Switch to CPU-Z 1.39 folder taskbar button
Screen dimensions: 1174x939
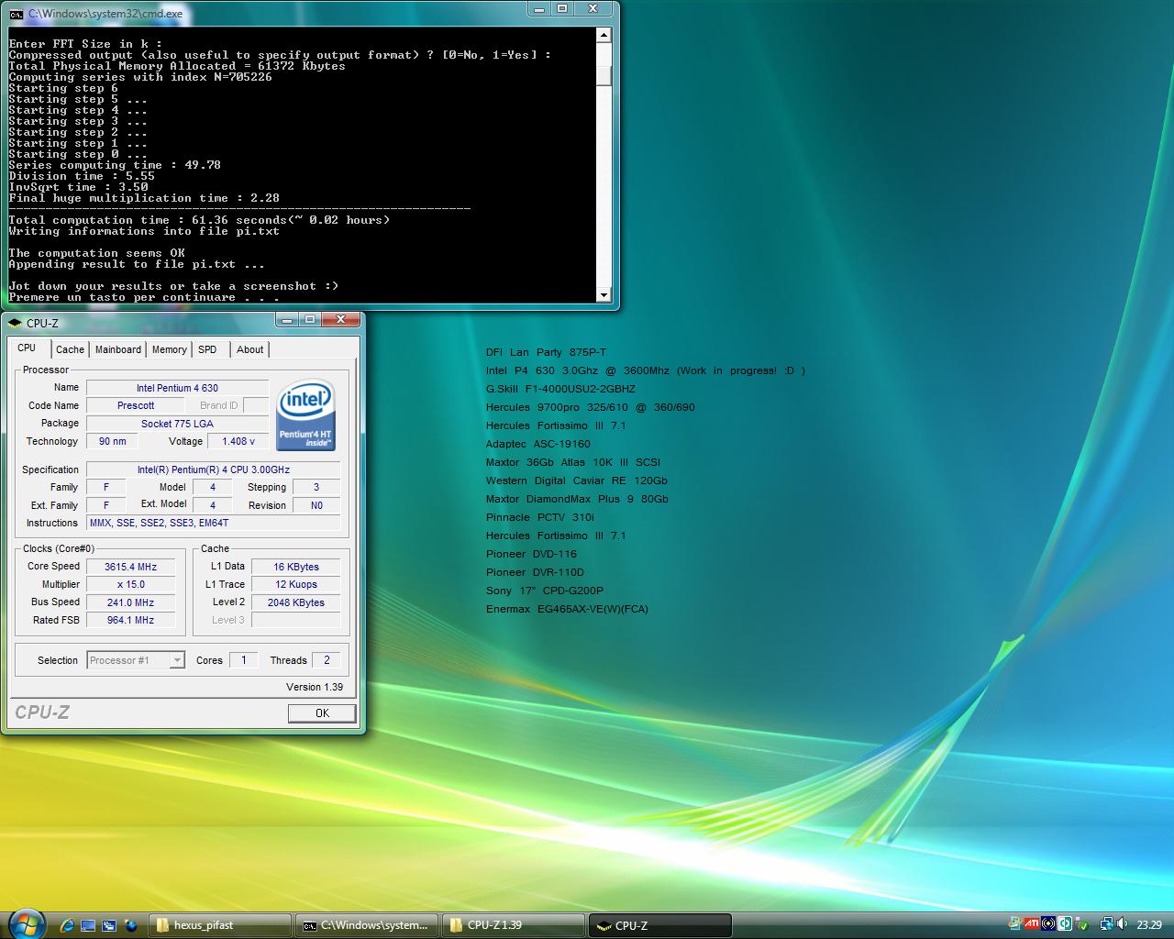(x=515, y=925)
